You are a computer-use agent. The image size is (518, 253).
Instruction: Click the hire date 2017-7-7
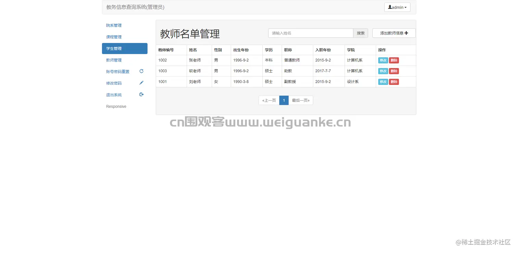[323, 71]
